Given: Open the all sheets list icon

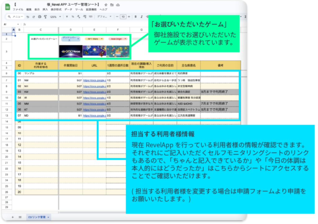Looking at the screenshot, I should click(20, 217).
